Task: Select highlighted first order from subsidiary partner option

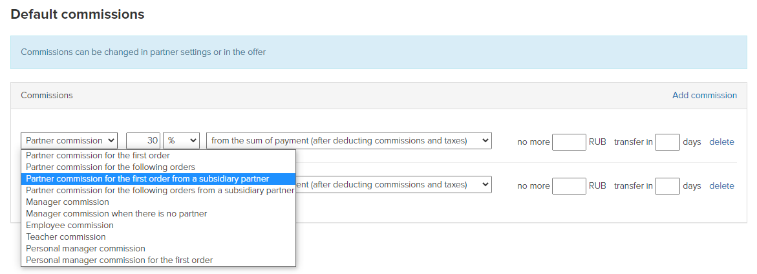Action: click(x=158, y=178)
